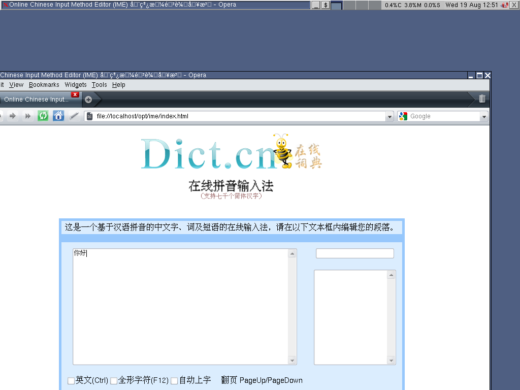Maximize the Opera window
The image size is (520, 390).
pyautogui.click(x=479, y=76)
